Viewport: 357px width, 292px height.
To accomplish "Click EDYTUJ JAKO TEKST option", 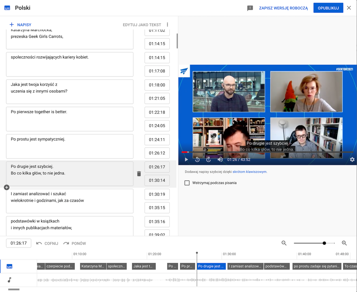I will click(142, 25).
